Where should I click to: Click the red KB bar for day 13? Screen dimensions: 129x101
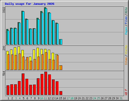53,87
